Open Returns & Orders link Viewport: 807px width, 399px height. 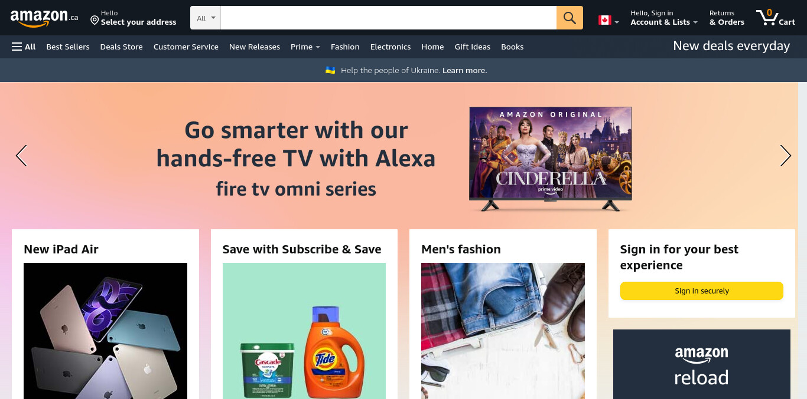click(727, 18)
